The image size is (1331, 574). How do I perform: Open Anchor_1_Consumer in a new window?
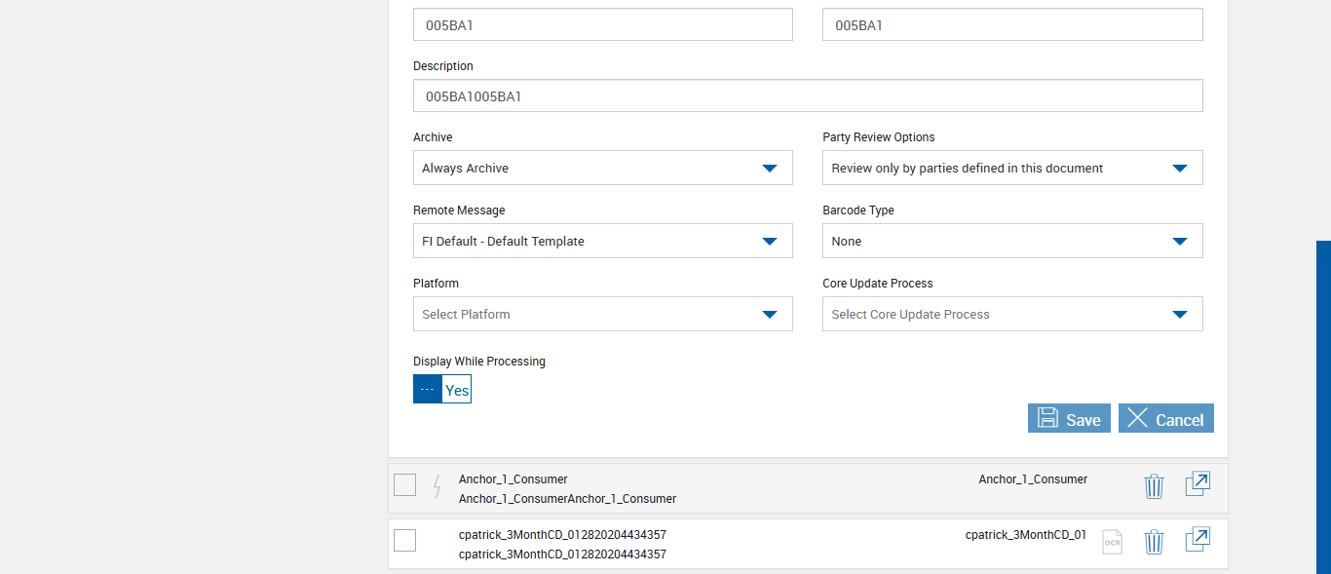tap(1198, 484)
